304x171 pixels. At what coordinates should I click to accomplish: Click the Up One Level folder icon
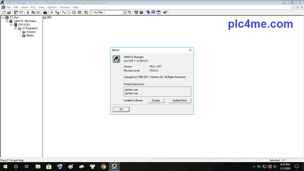pyautogui.click(x=86, y=12)
